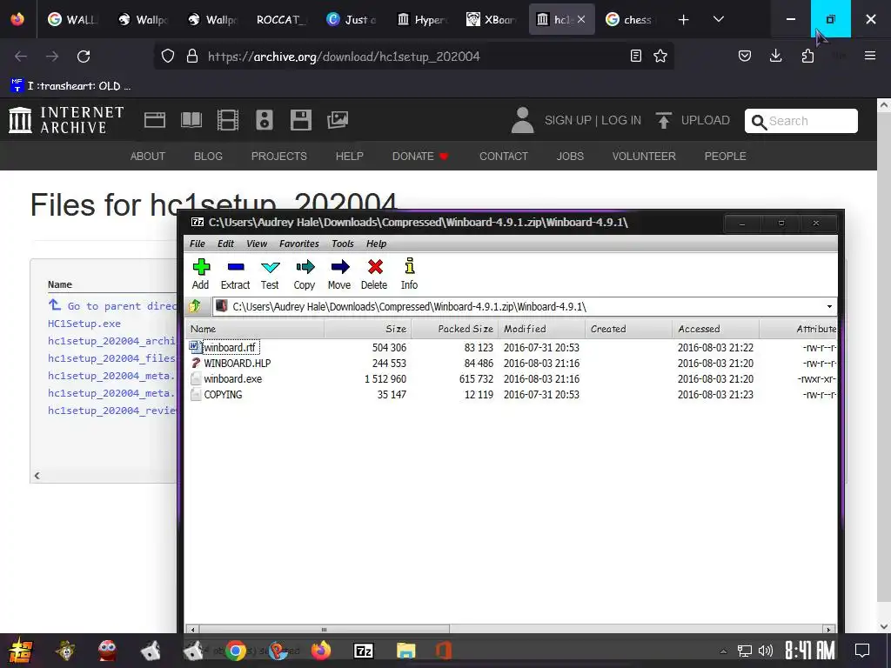Open Firefox application menu
The image size is (891, 668).
tap(870, 56)
